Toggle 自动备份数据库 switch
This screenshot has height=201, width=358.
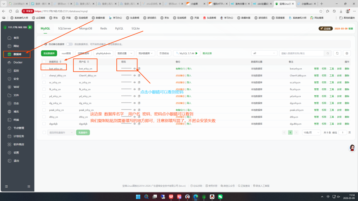[70, 44]
